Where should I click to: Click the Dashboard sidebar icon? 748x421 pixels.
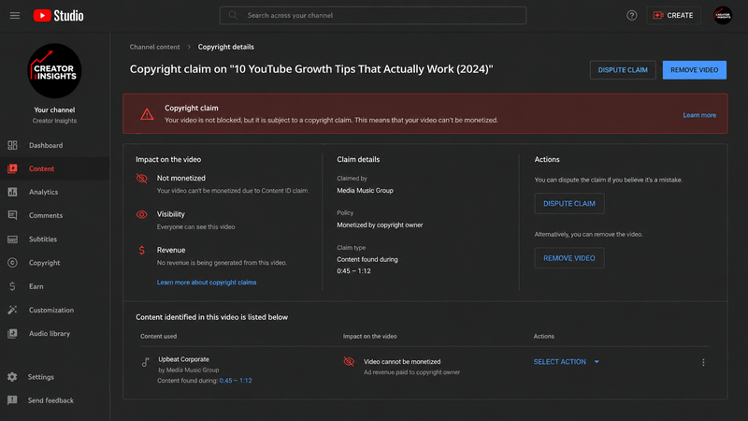tap(12, 145)
